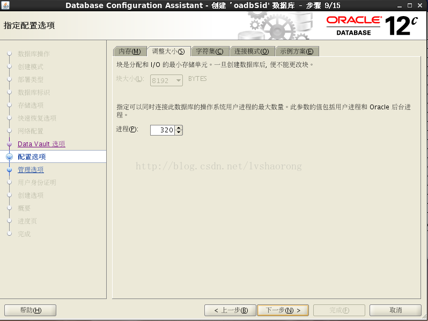Screen dimensions: 428x321
Task: Click the 进度页 progress step in the sidebar
Action: 27,221
